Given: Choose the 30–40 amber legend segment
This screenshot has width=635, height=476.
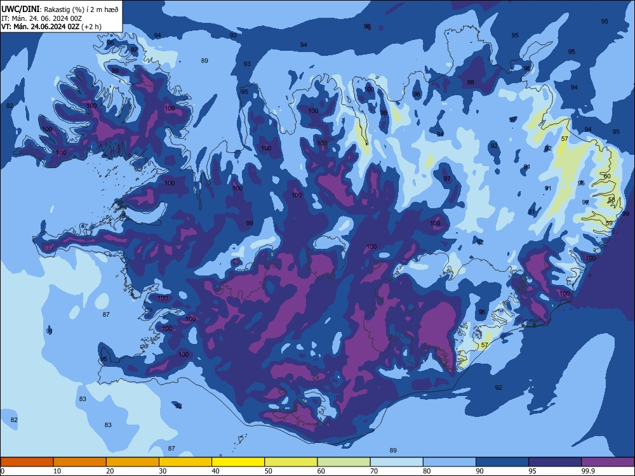Looking at the screenshot, I should pyautogui.click(x=185, y=462).
